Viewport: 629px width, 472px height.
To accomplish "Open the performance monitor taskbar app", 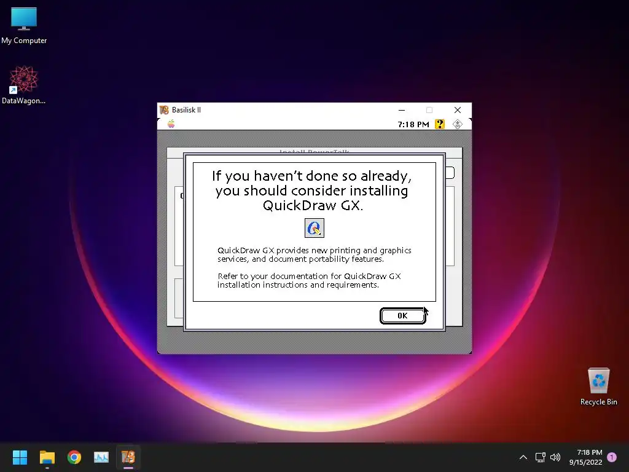I will (x=101, y=457).
